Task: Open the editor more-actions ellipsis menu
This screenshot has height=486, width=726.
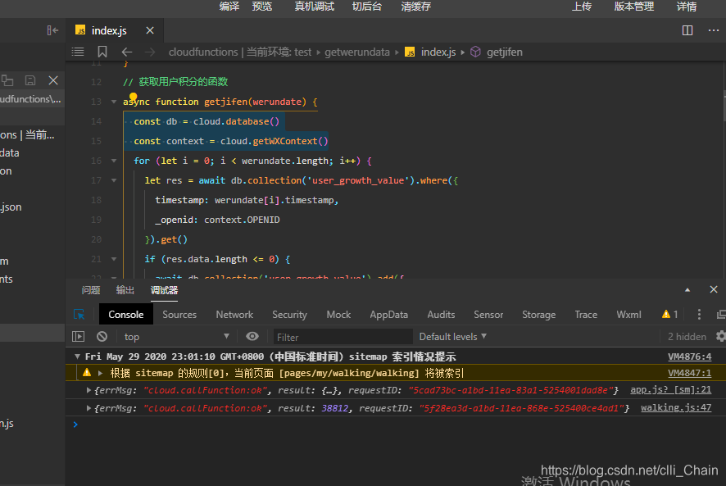Action: (714, 30)
